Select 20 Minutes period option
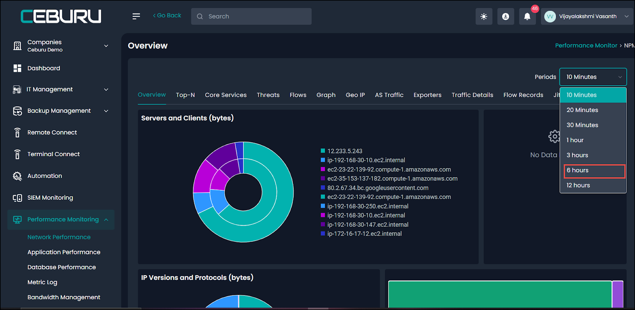This screenshot has height=310, width=635. (593, 110)
